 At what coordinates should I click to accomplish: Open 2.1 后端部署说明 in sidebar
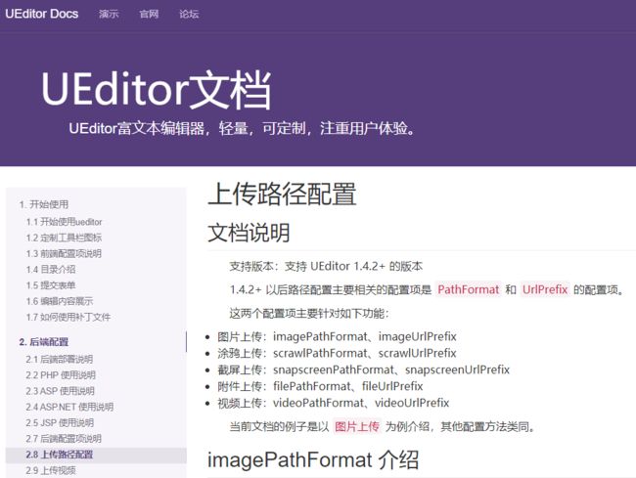click(x=60, y=360)
